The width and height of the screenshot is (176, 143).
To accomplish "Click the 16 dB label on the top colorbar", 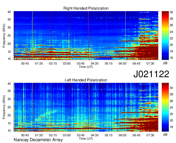I will coord(171,58).
